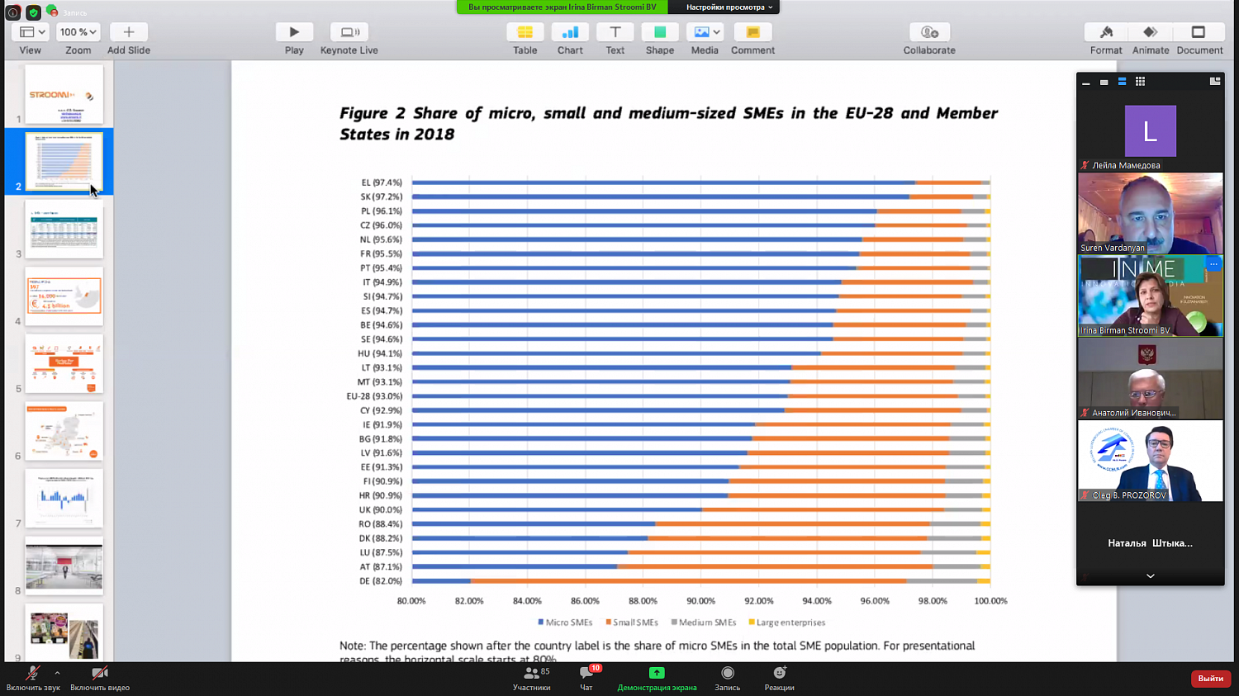Select slide 7 thumbnail in navigator

click(x=64, y=498)
